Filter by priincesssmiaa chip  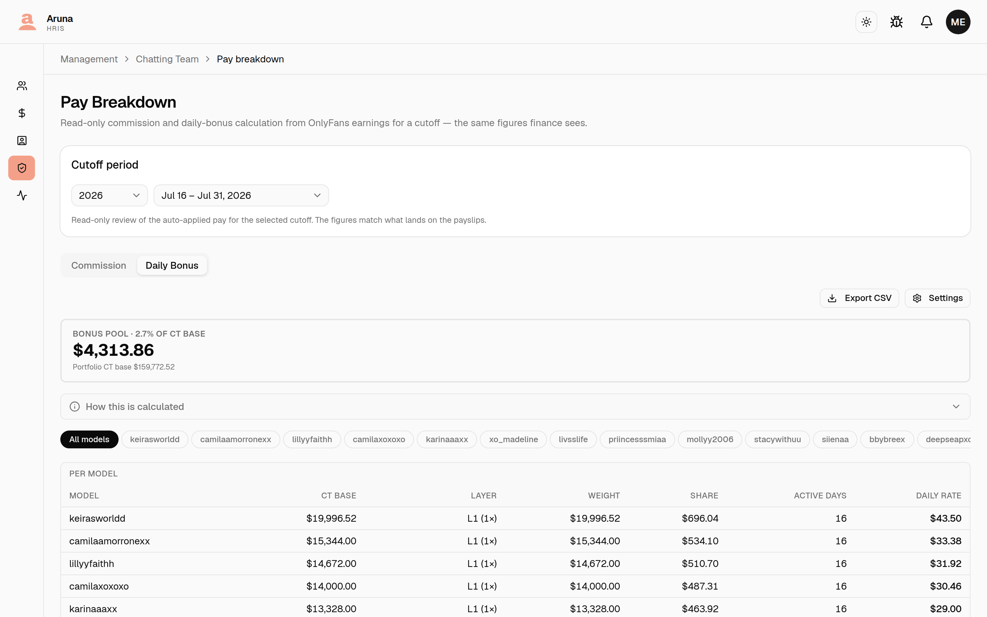point(637,439)
